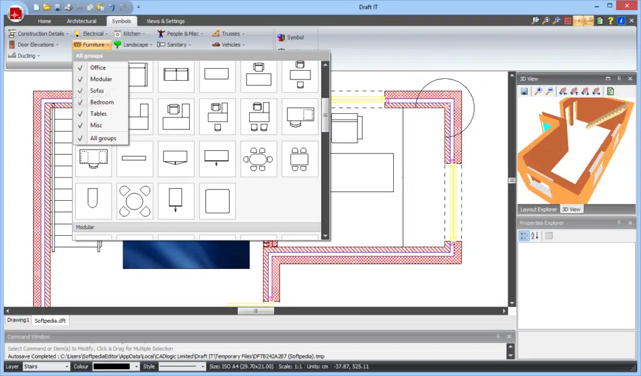The image size is (641, 376).
Task: Select the Zoom In tool in 3D View
Action: [x=539, y=91]
